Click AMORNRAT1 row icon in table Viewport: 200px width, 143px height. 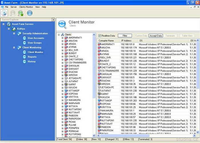pyautogui.click(x=99, y=44)
